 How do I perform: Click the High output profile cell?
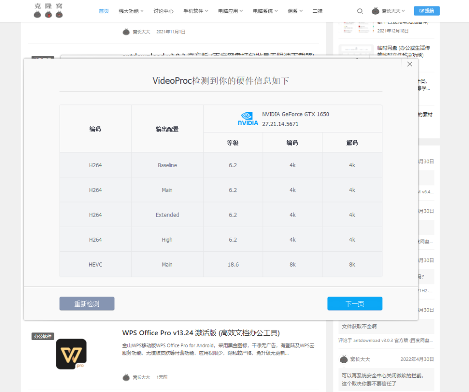point(167,240)
